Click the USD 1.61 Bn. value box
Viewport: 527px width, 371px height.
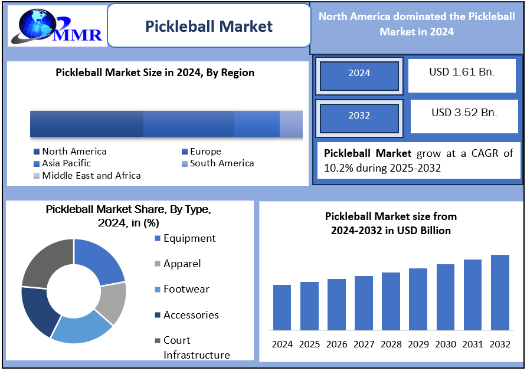[x=461, y=74]
